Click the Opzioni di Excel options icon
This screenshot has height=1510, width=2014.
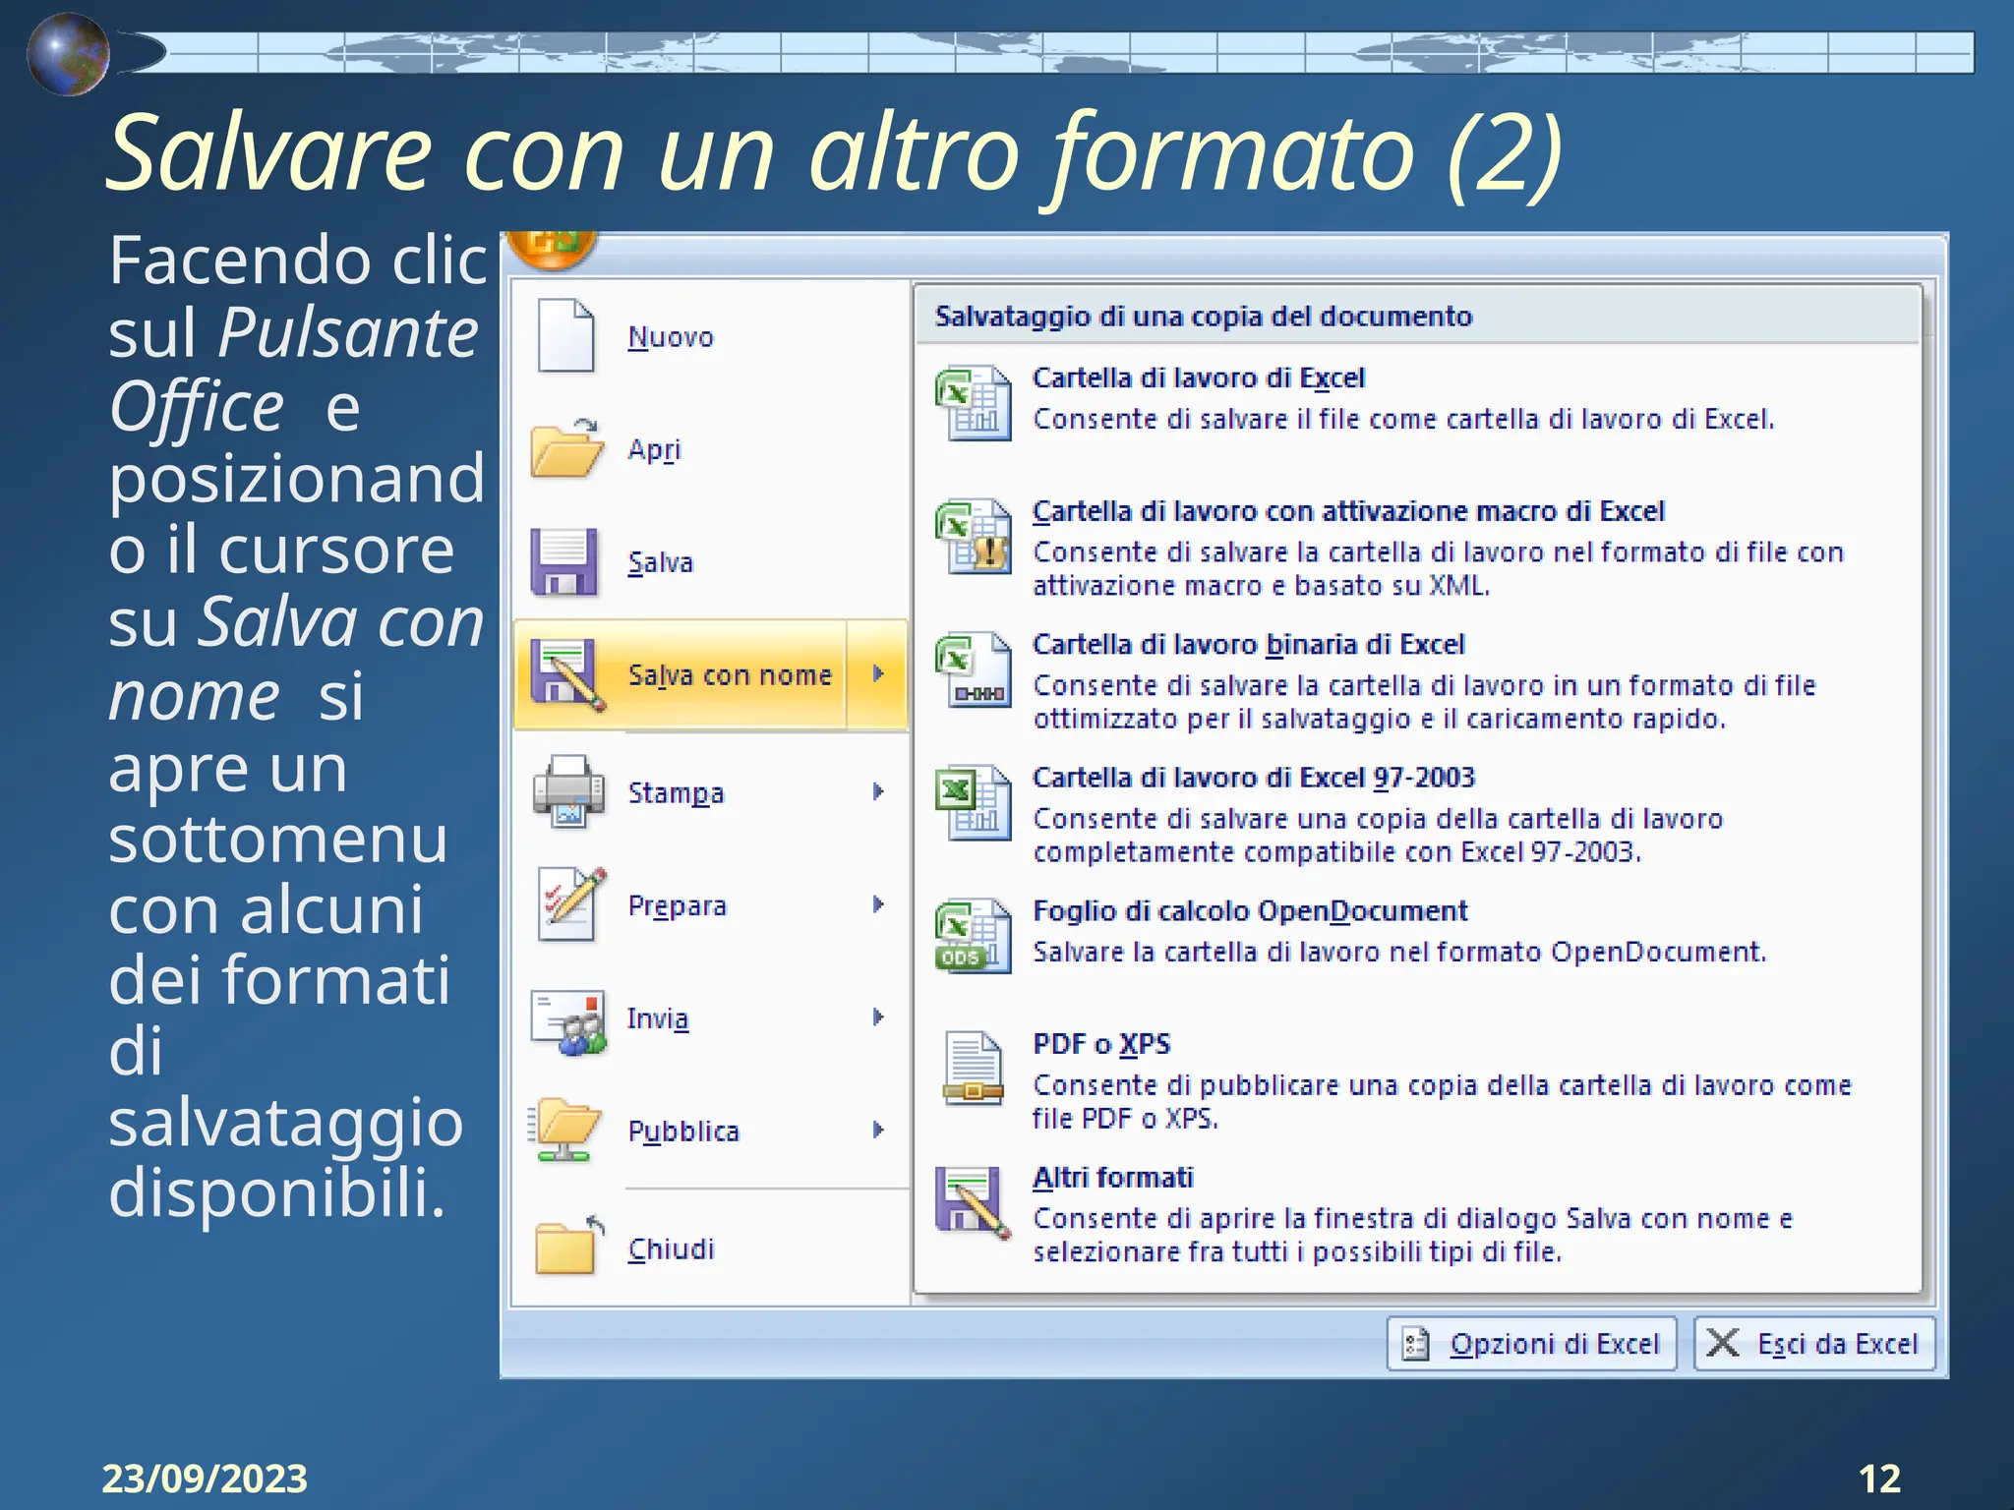tap(1415, 1344)
